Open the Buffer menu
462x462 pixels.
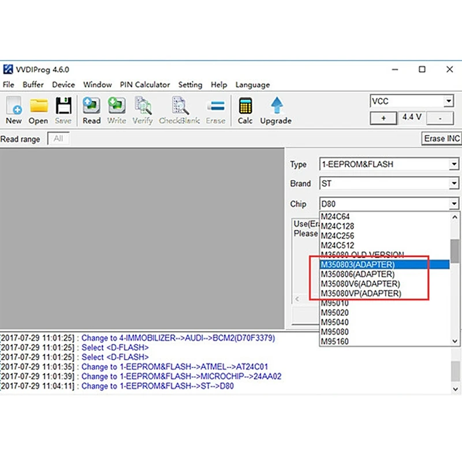tap(33, 85)
